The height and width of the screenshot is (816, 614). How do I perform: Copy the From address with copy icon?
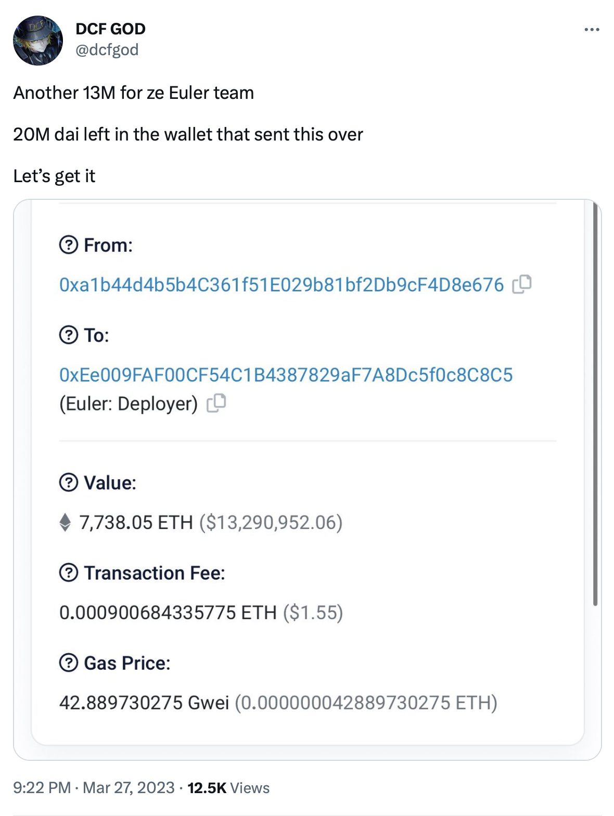pyautogui.click(x=522, y=284)
